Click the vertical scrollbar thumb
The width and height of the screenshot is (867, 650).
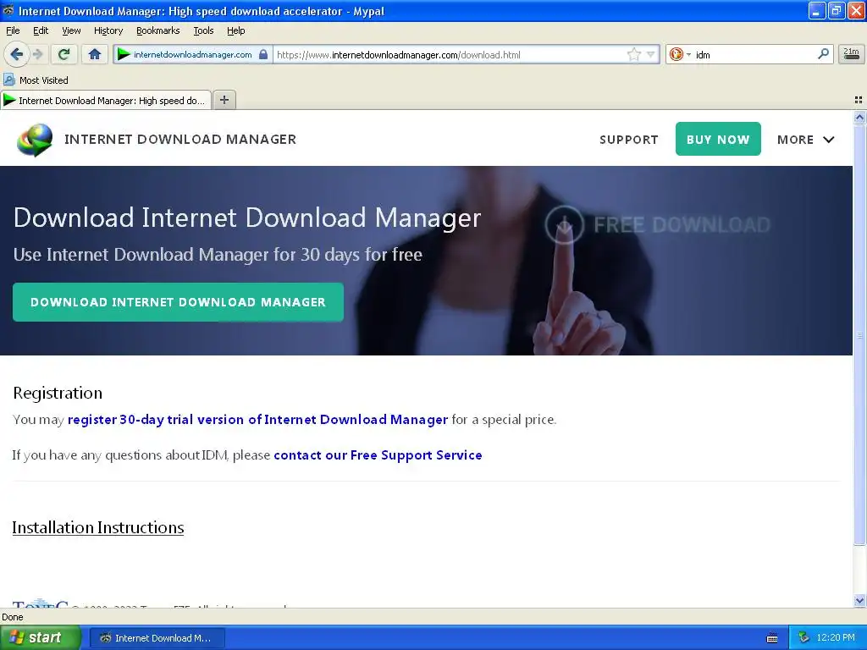(859, 334)
